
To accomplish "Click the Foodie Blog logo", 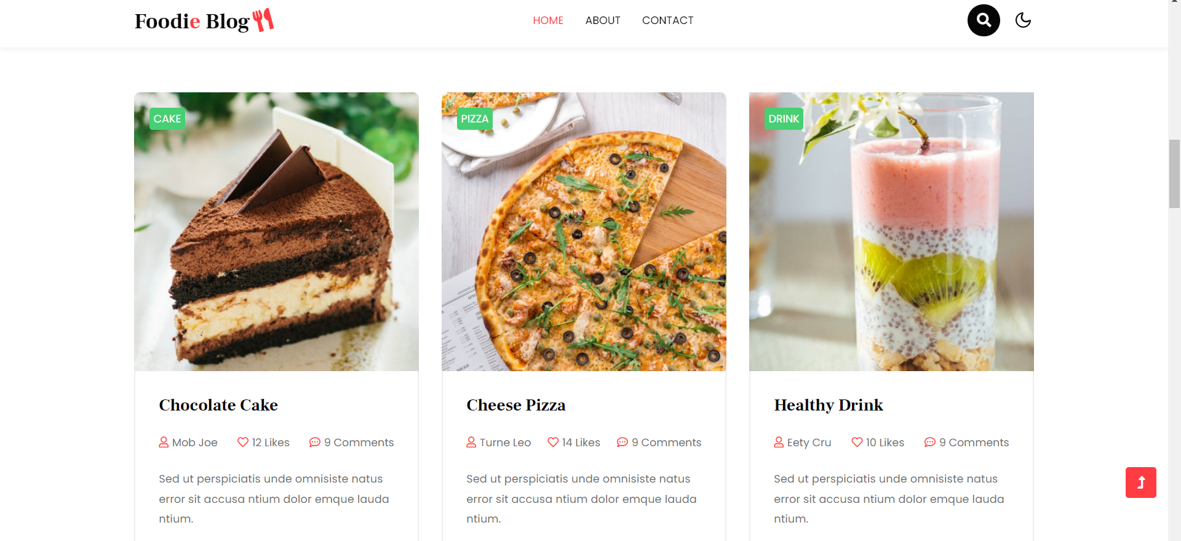I will point(204,20).
